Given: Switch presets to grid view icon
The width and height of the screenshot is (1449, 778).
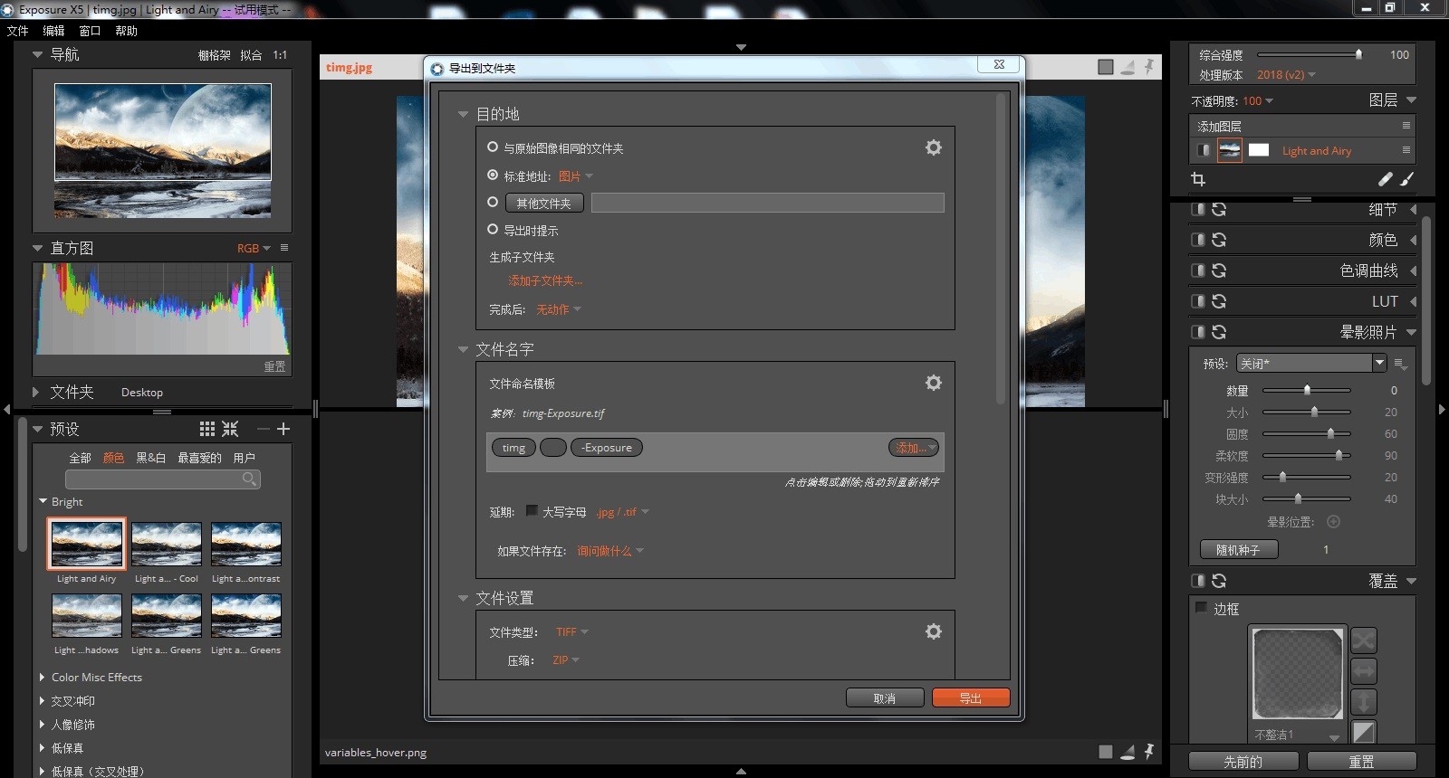Looking at the screenshot, I should coord(207,429).
